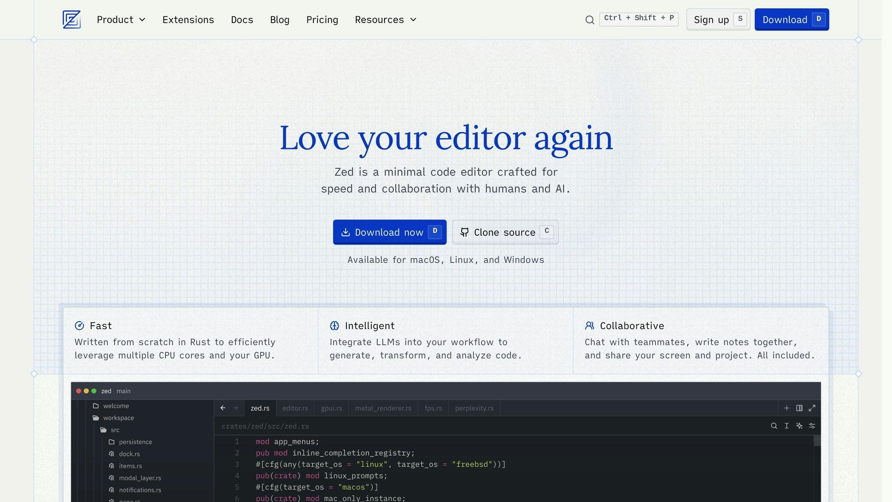Screen dimensions: 892x502
Task: Click the back arrow in editor tabs
Action: pos(223,408)
